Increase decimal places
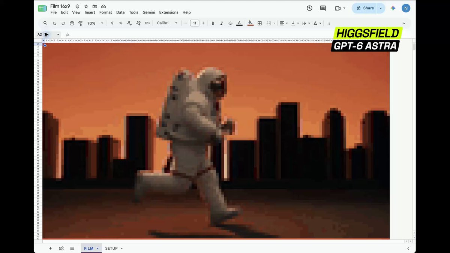450x253 pixels. tap(138, 23)
